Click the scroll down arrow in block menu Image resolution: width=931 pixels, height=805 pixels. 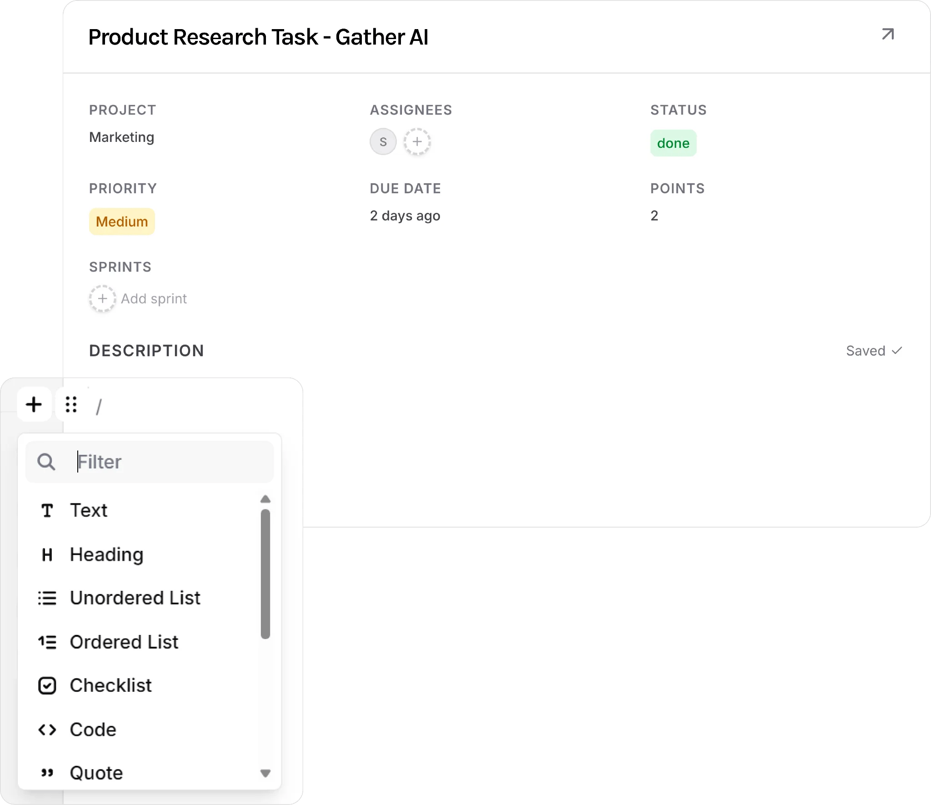tap(265, 773)
